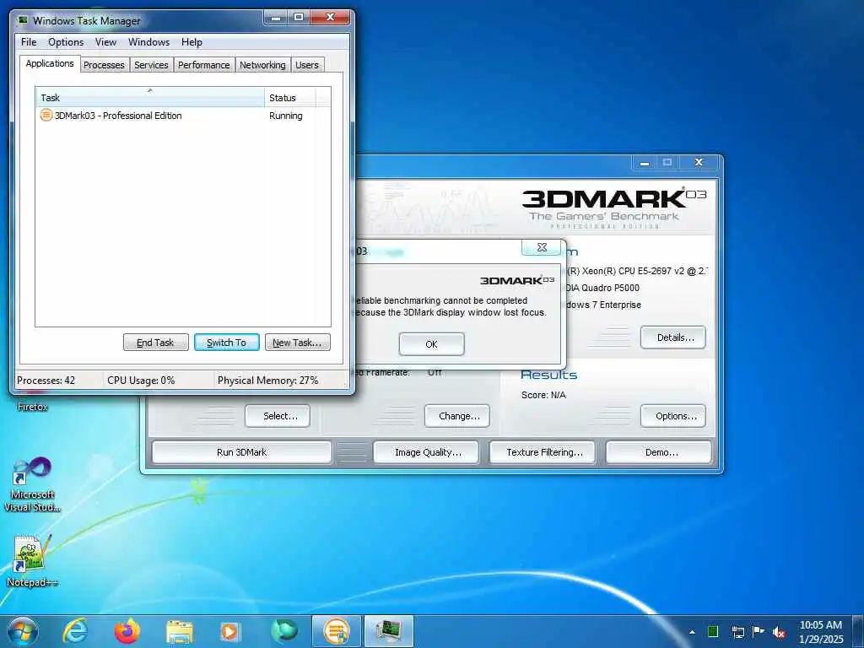Click the Demo... button in 3DMark

pos(659,452)
